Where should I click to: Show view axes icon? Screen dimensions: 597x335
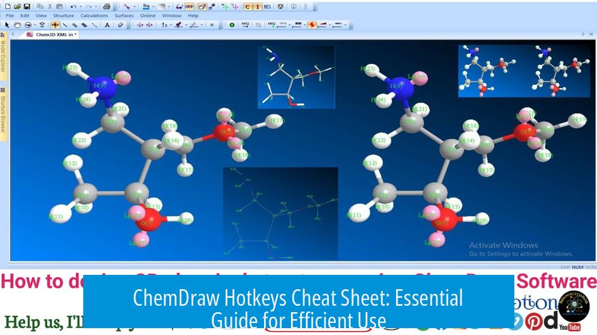(x=235, y=6)
